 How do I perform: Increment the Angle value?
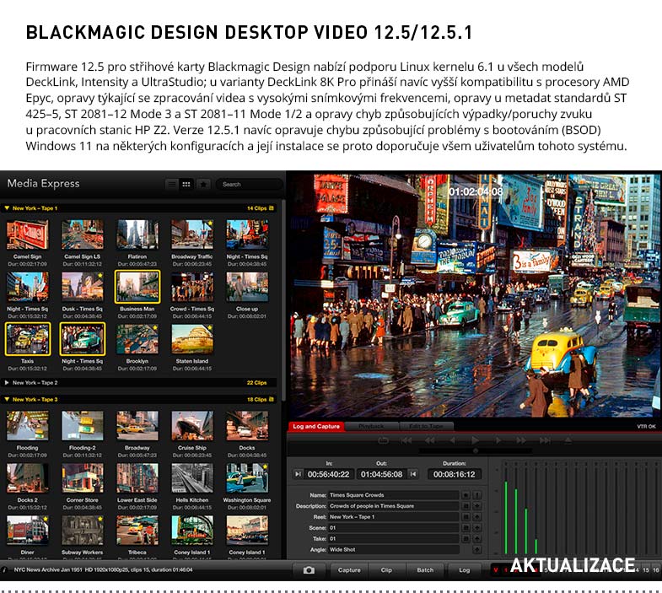pyautogui.click(x=476, y=550)
